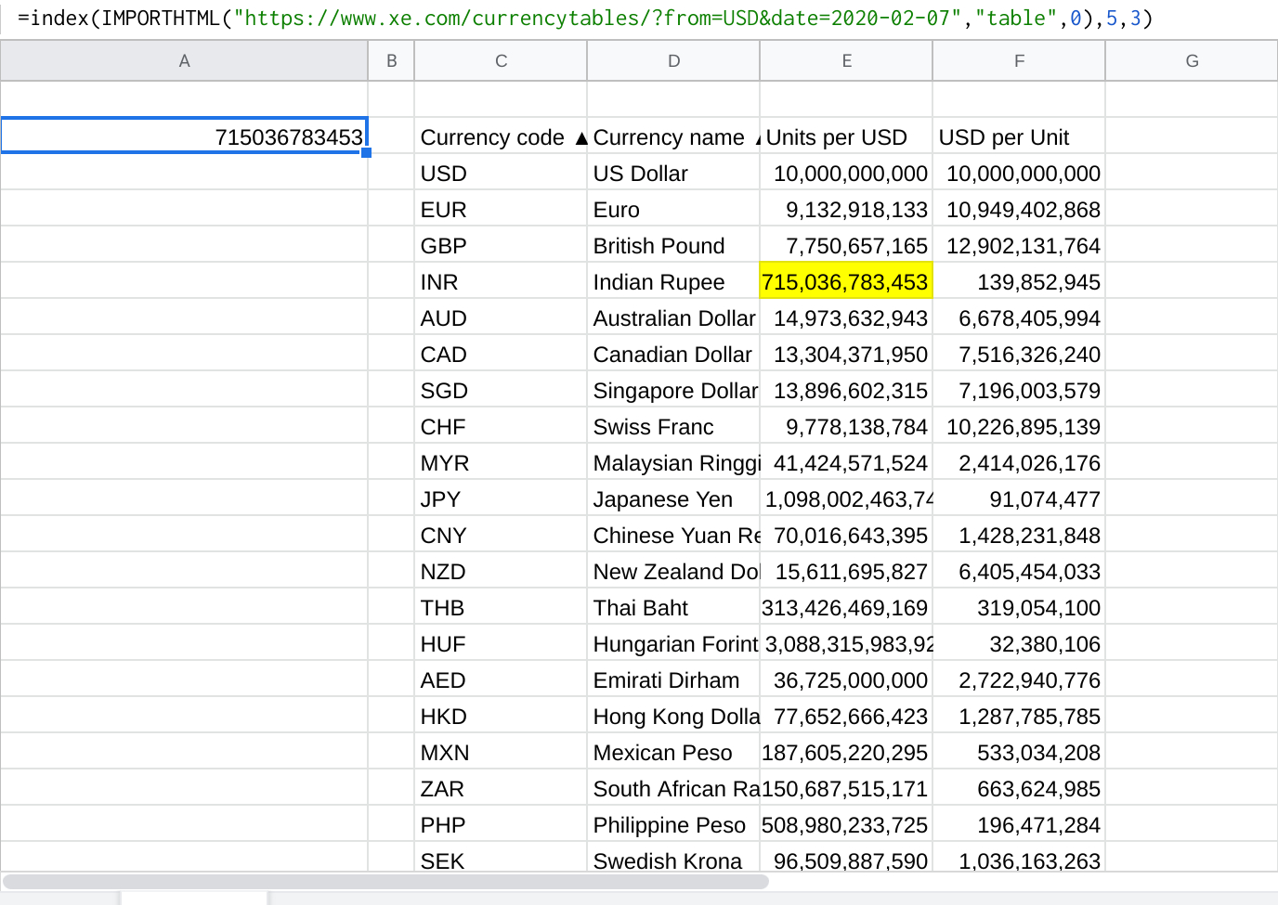The width and height of the screenshot is (1278, 905).
Task: Select Units per USD value 9,132,918,133
Action: [846, 208]
